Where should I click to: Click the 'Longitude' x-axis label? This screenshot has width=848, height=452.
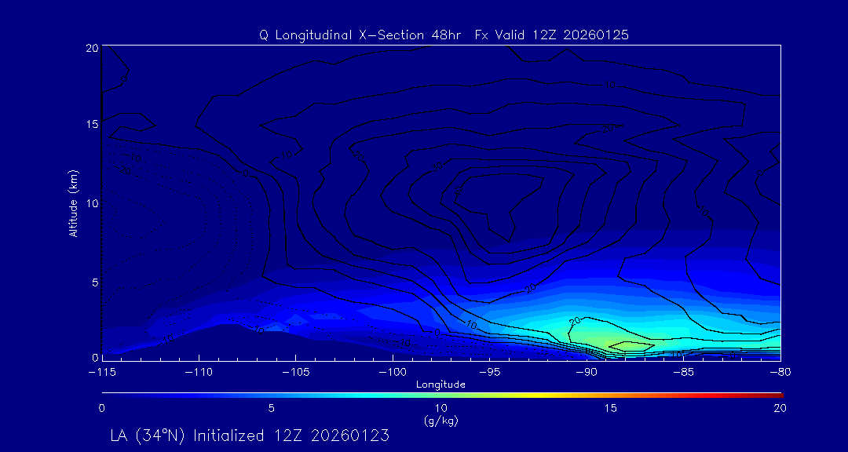pos(440,385)
